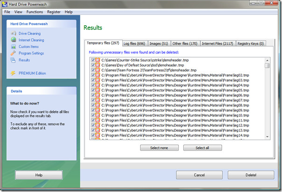The height and width of the screenshot is (192, 282).
Task: Click the Internet Cleaning globe icon
Action: pyautogui.click(x=14, y=40)
